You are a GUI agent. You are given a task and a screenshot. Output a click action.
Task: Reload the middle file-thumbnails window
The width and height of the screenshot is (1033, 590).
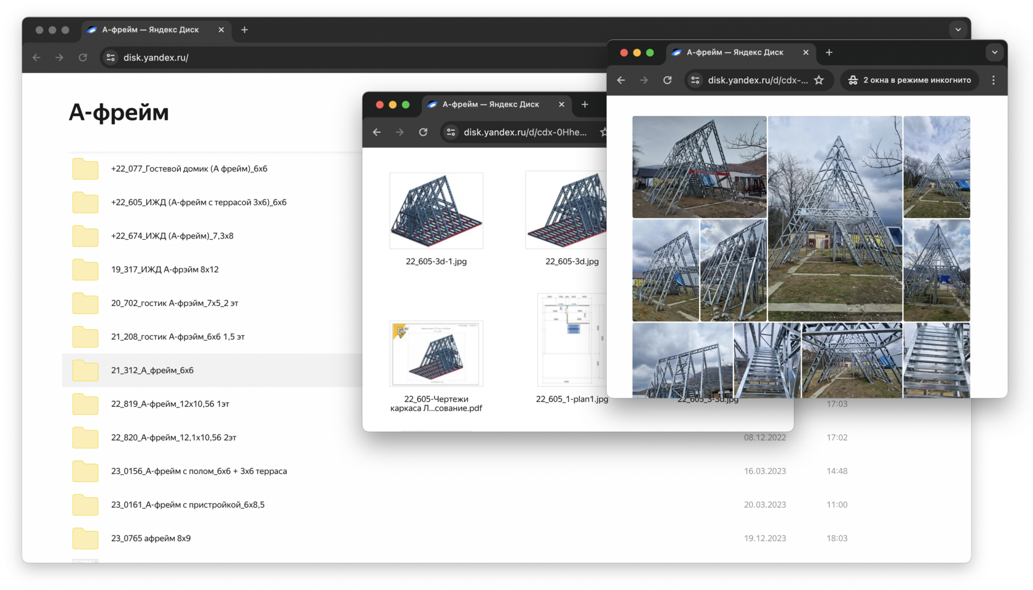[423, 132]
